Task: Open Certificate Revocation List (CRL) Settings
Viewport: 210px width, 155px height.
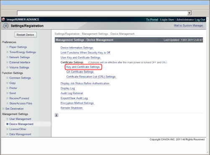Action: [91, 77]
